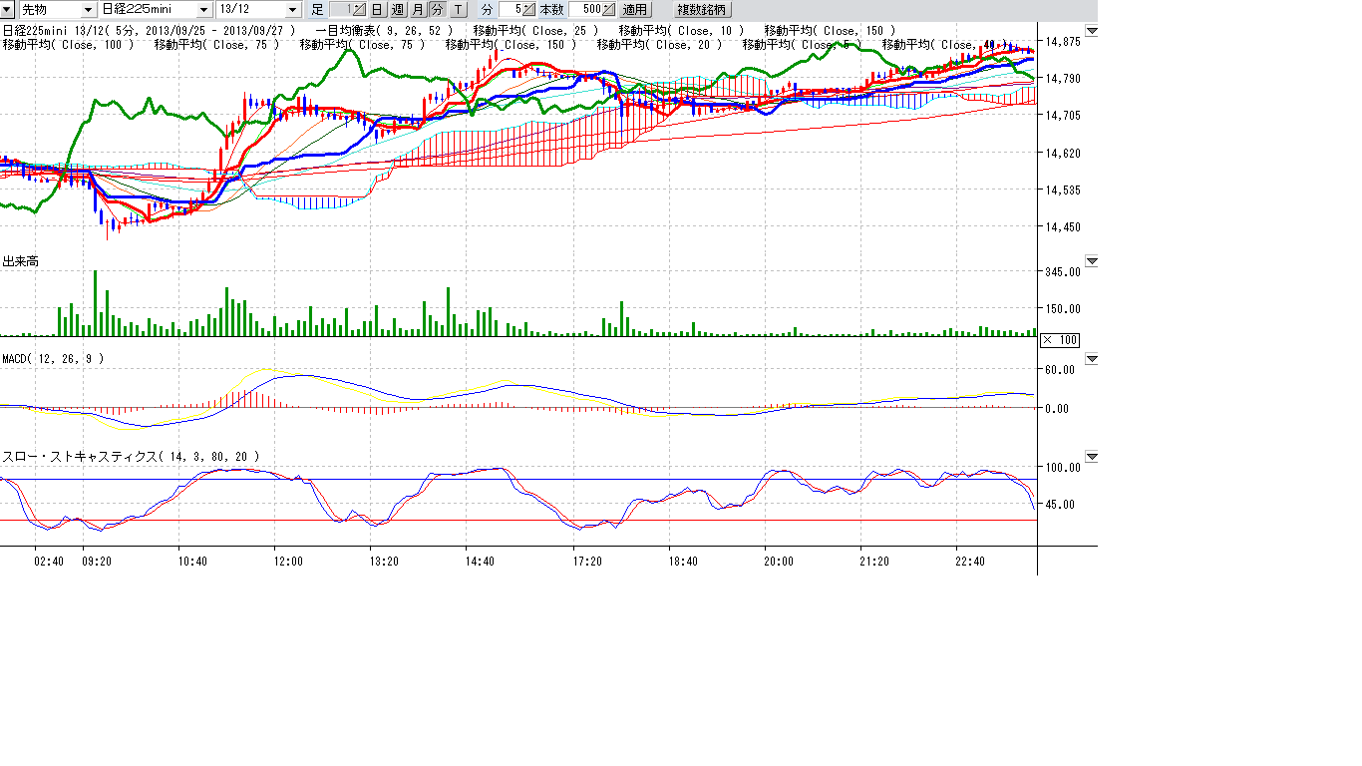Select the tick (T) chart button
1362x766 pixels.
click(x=458, y=10)
